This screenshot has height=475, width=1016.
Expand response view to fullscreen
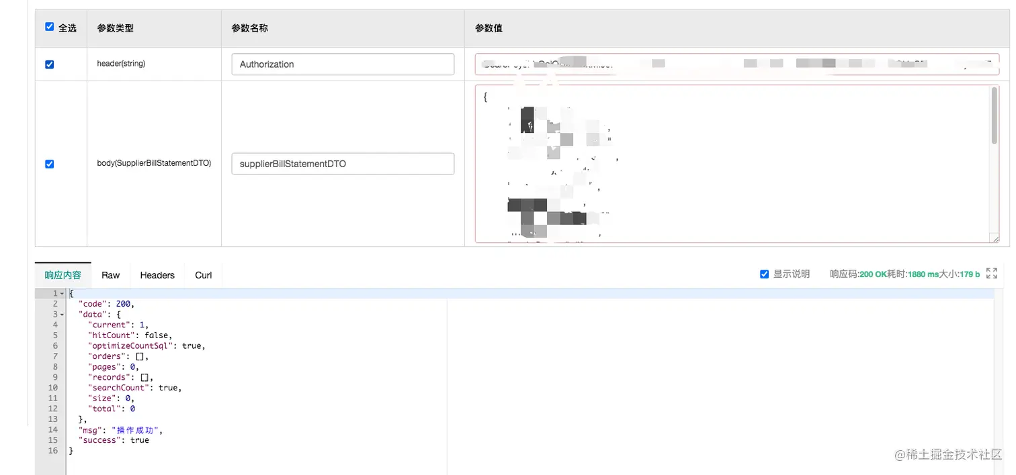pyautogui.click(x=992, y=273)
